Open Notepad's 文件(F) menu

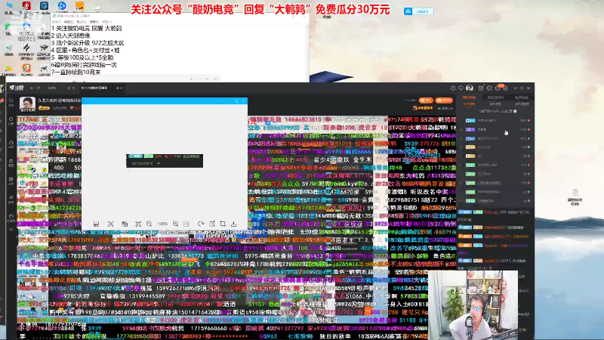point(57,22)
